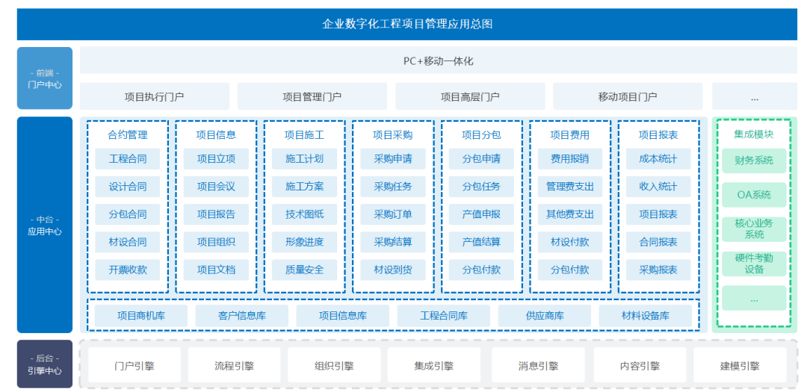Open the 项目管理门户 portal

point(312,96)
